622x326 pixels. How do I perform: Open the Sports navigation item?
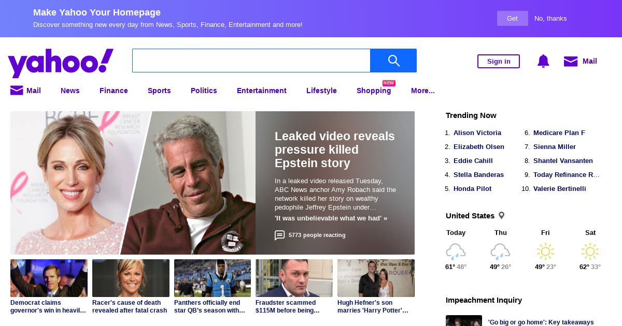(x=159, y=91)
